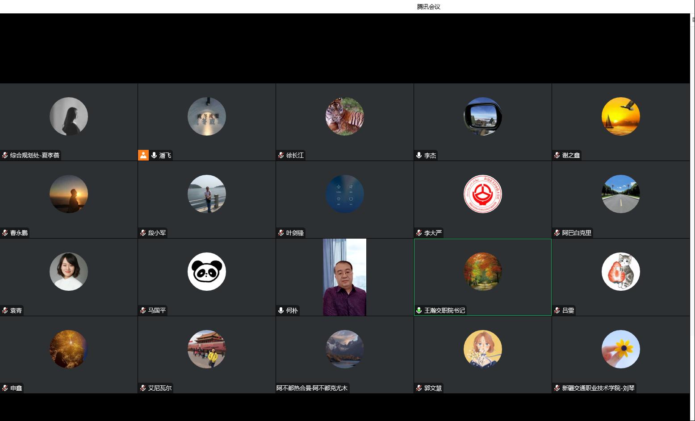The image size is (695, 421).
Task: Click the muted mic icon beside 徐长江
Action: click(281, 155)
